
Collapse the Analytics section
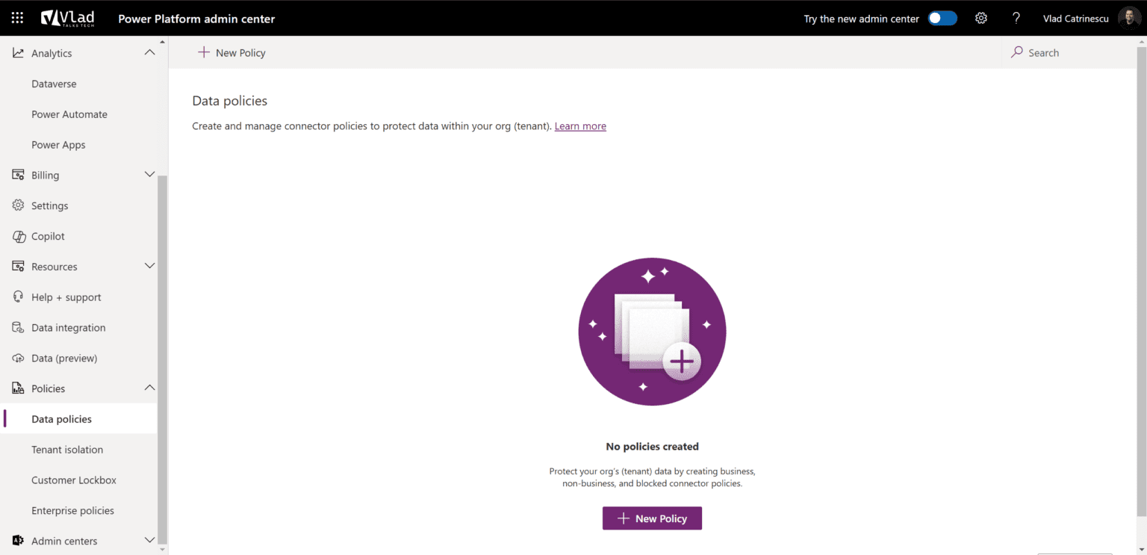pos(149,52)
